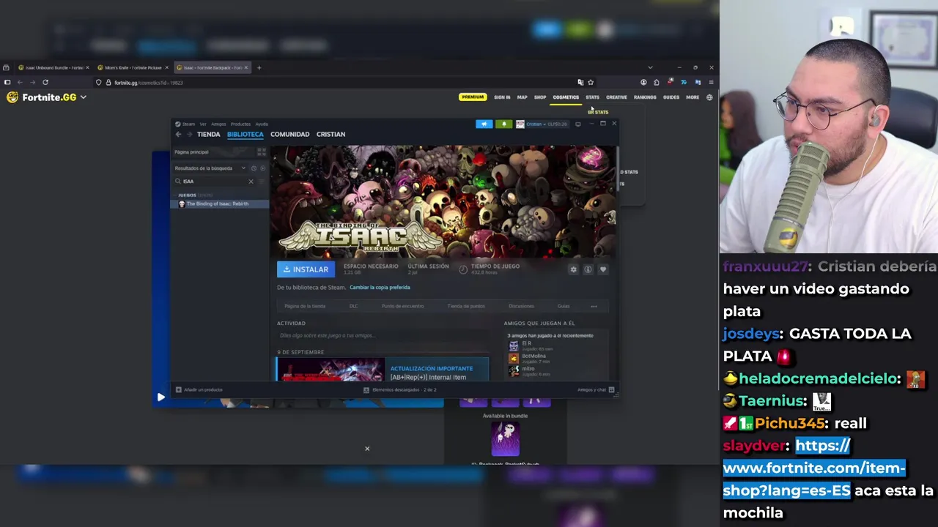Bookmark page with star icon

591,83
